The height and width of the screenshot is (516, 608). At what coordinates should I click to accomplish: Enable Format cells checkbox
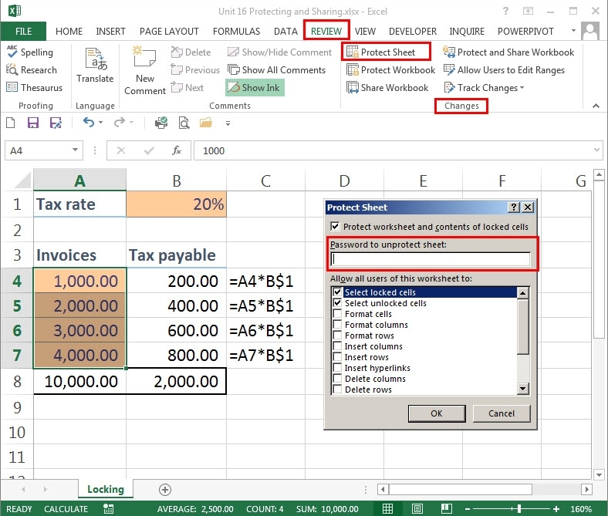[x=337, y=314]
